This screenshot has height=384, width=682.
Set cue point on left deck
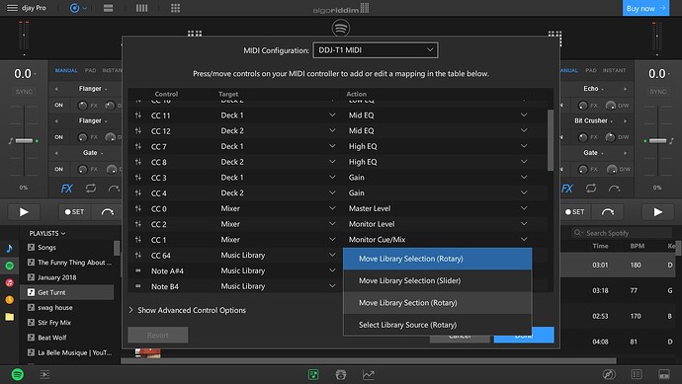[x=74, y=212]
